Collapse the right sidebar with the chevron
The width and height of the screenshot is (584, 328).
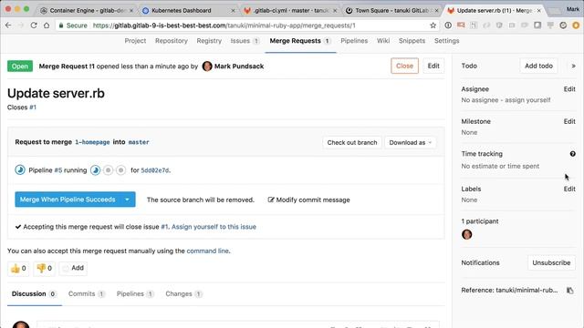tap(573, 66)
